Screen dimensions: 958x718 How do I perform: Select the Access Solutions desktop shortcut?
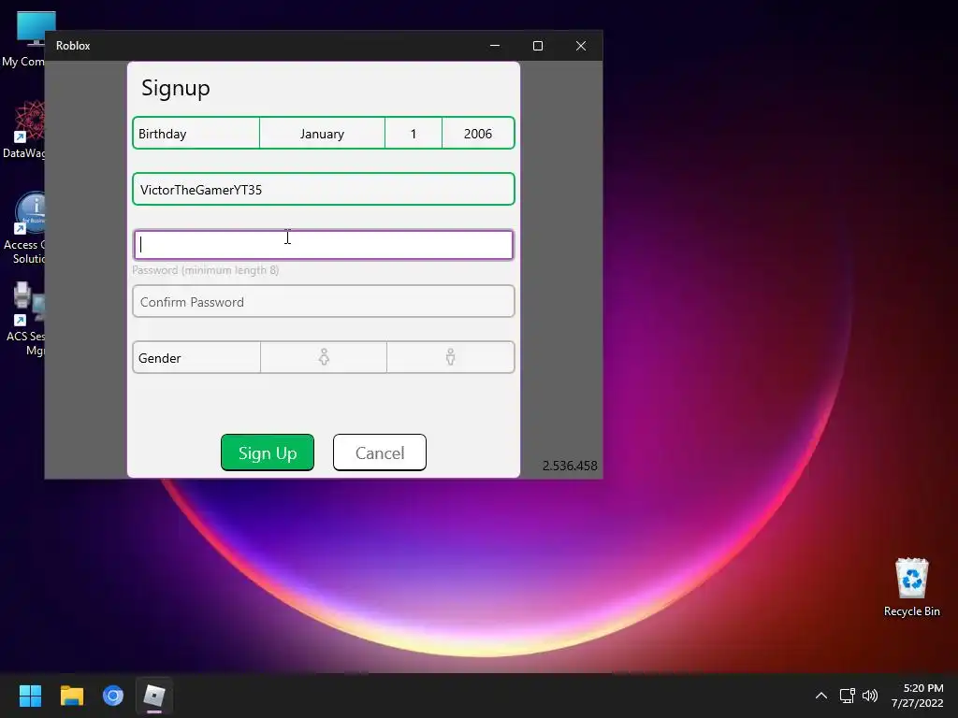point(24,228)
